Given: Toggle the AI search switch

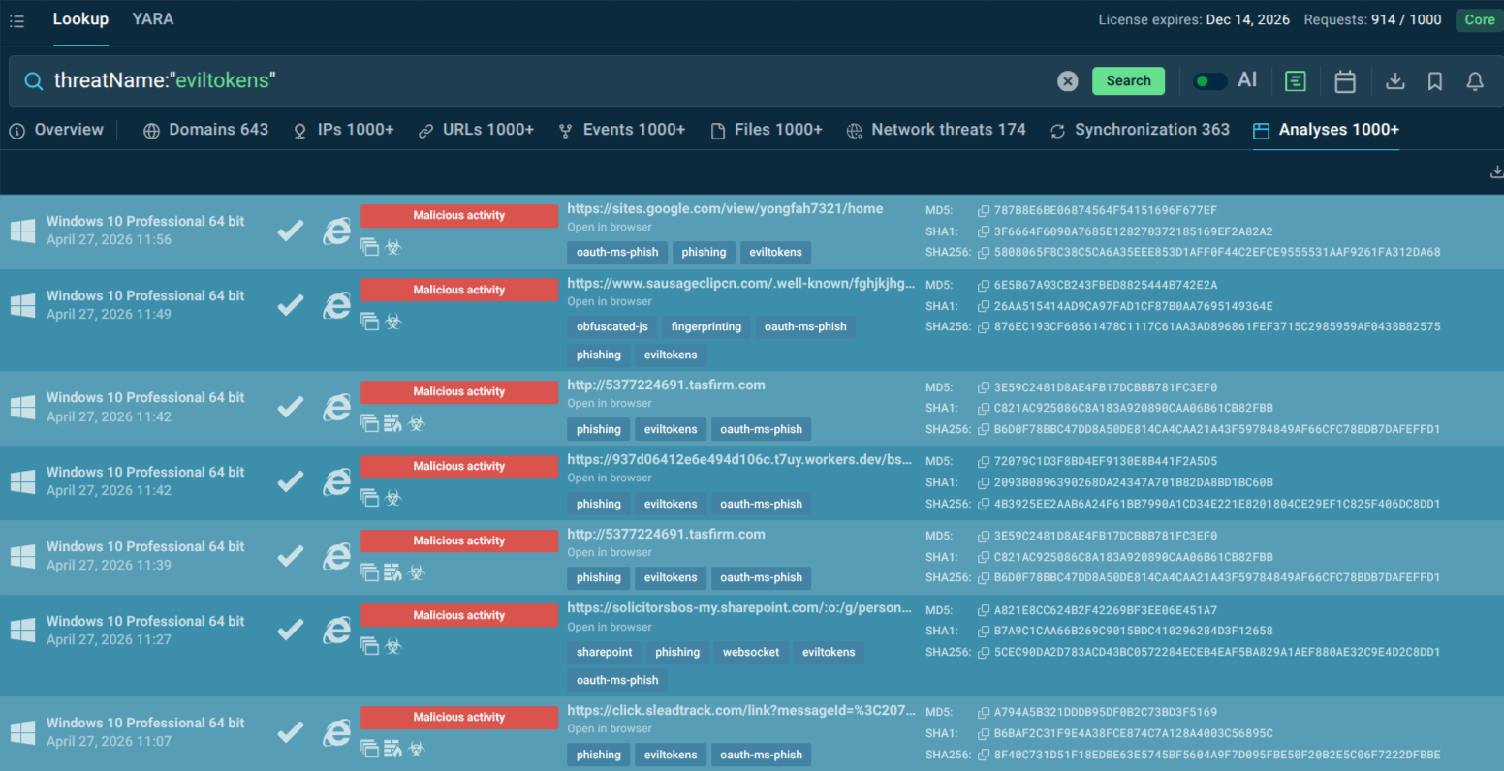Looking at the screenshot, I should pyautogui.click(x=1209, y=81).
